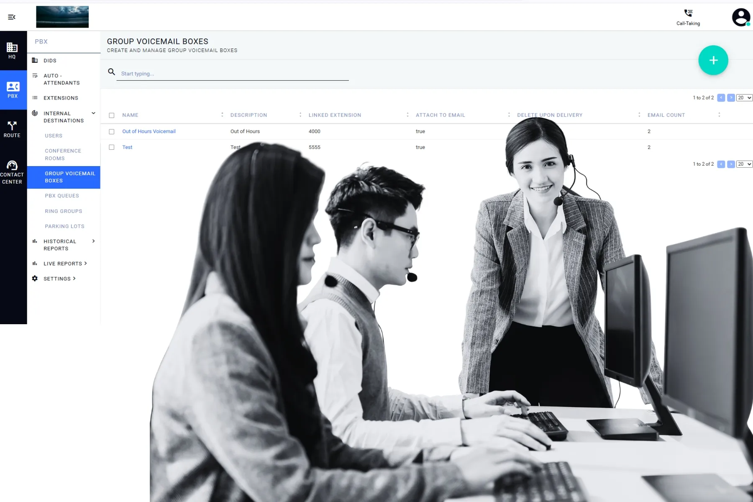The image size is (753, 502).
Task: Select Ring Groups from the PBX menu
Action: pos(63,211)
